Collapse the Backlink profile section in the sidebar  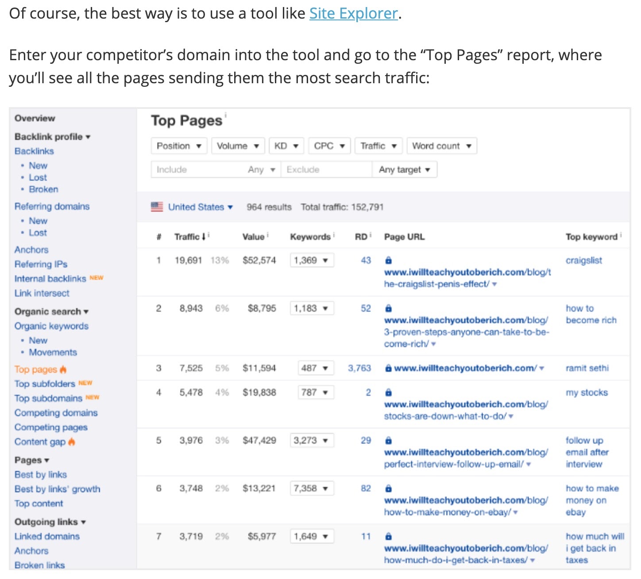(x=88, y=137)
